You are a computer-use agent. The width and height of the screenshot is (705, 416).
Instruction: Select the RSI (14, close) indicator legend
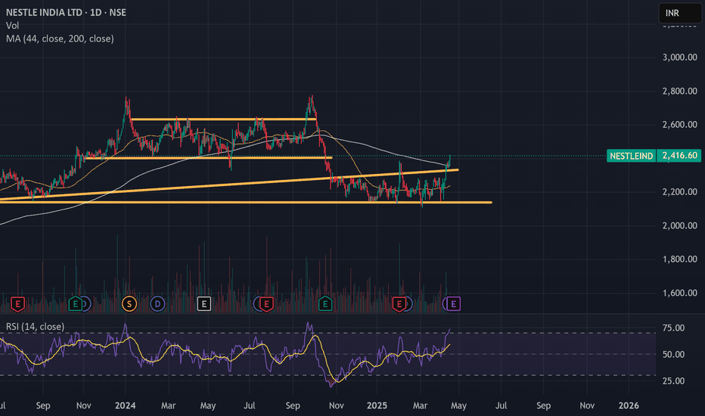coord(35,327)
